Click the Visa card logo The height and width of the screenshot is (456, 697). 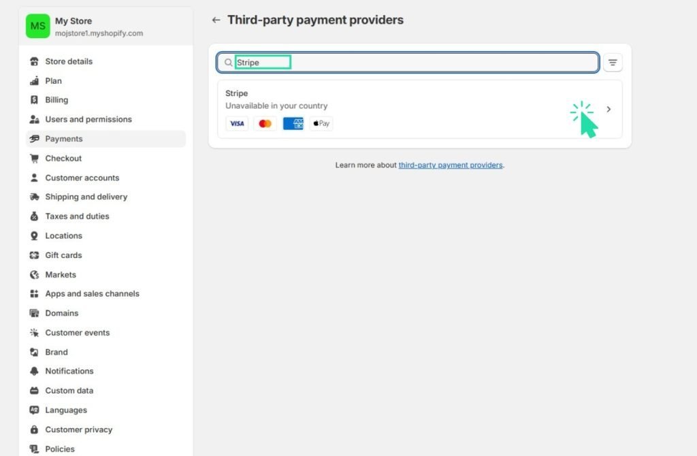click(237, 124)
